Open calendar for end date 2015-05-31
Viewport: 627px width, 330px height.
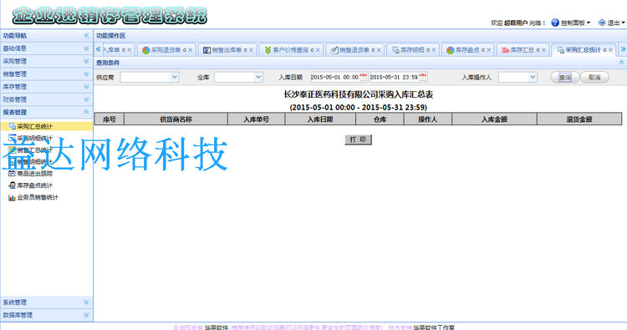point(423,77)
